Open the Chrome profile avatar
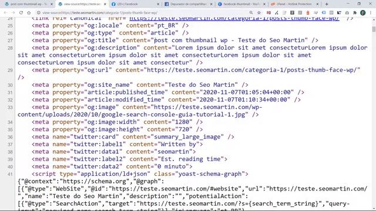376x211 pixels. coord(363,13)
